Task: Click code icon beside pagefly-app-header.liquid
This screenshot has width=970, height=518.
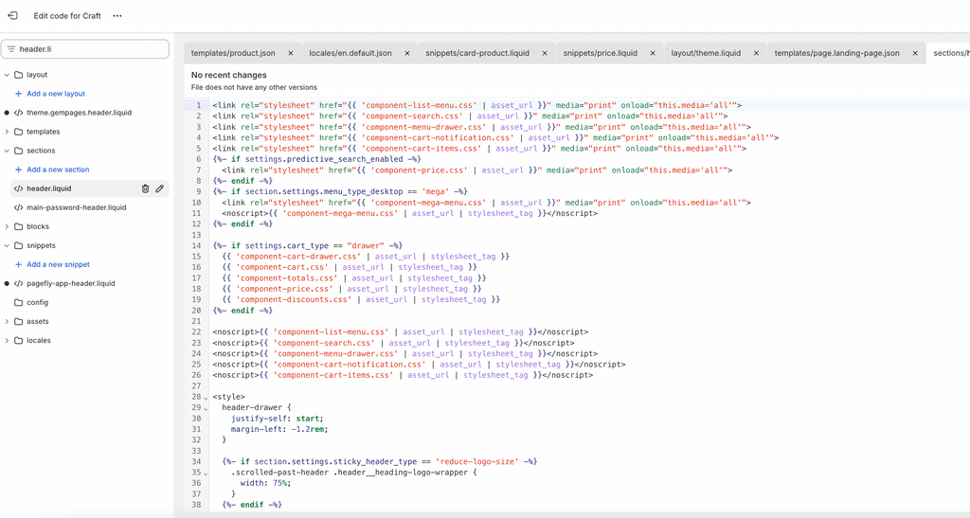Action: pos(19,284)
